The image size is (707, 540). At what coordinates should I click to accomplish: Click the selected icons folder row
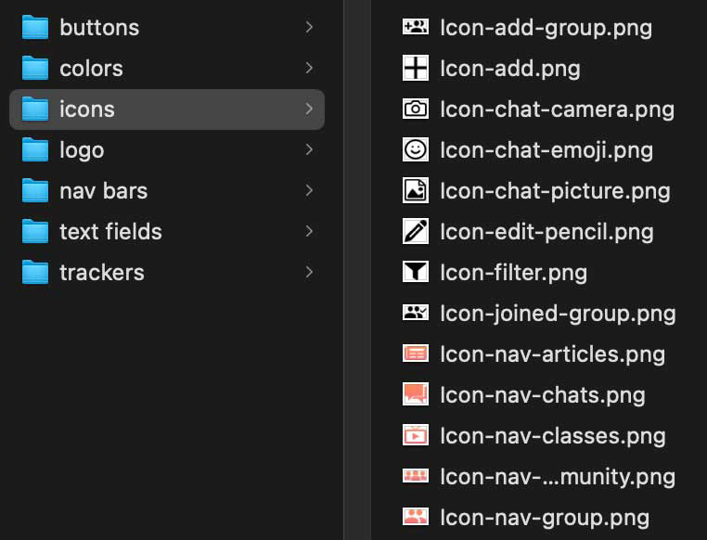(167, 109)
